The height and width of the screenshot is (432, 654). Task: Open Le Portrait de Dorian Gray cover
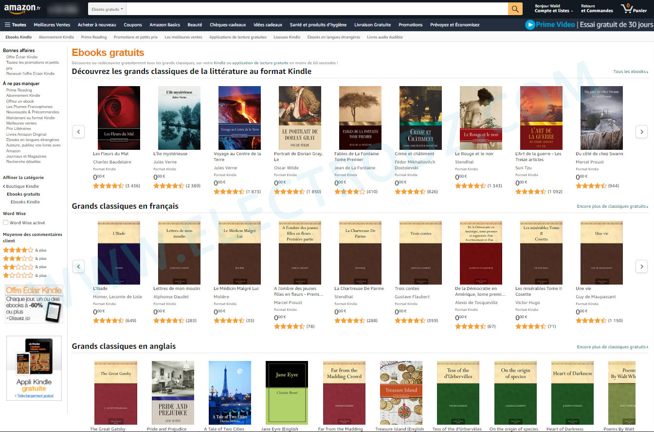[x=300, y=118]
